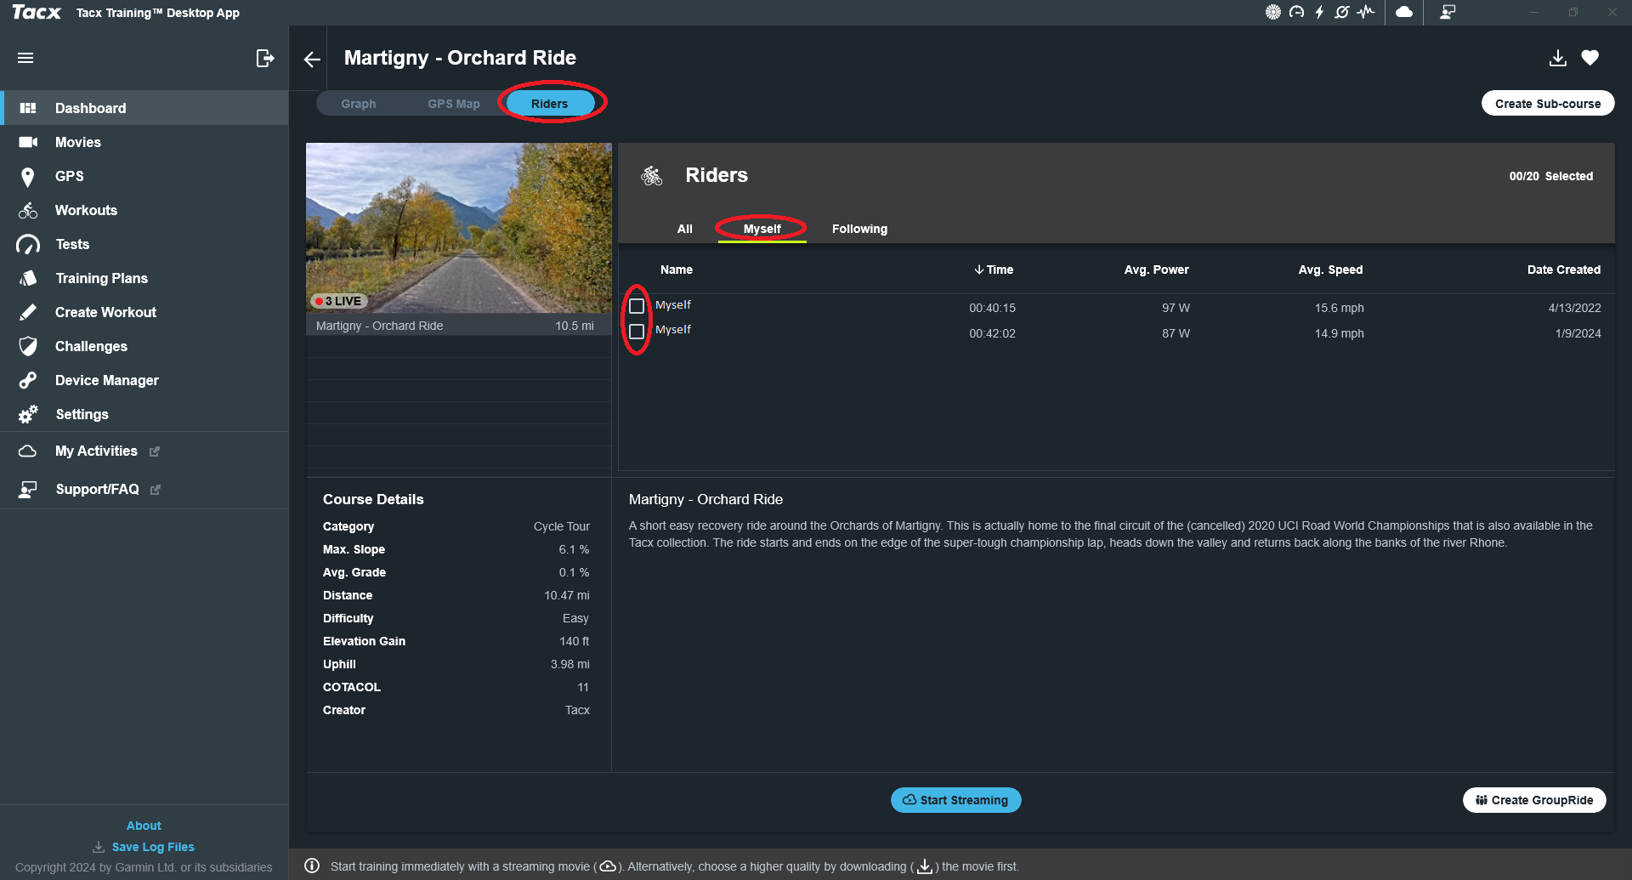Sort riders by Date Created column
The image size is (1632, 880).
click(x=1564, y=270)
